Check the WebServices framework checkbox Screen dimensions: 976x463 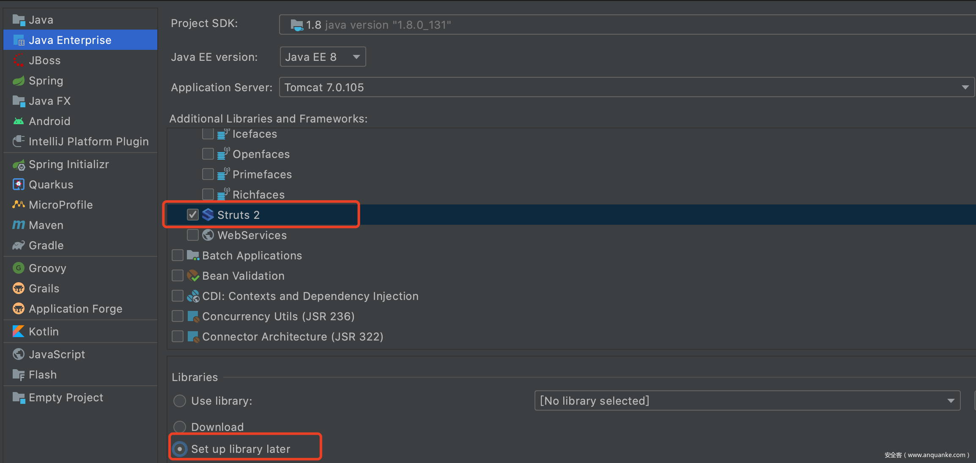click(x=193, y=235)
